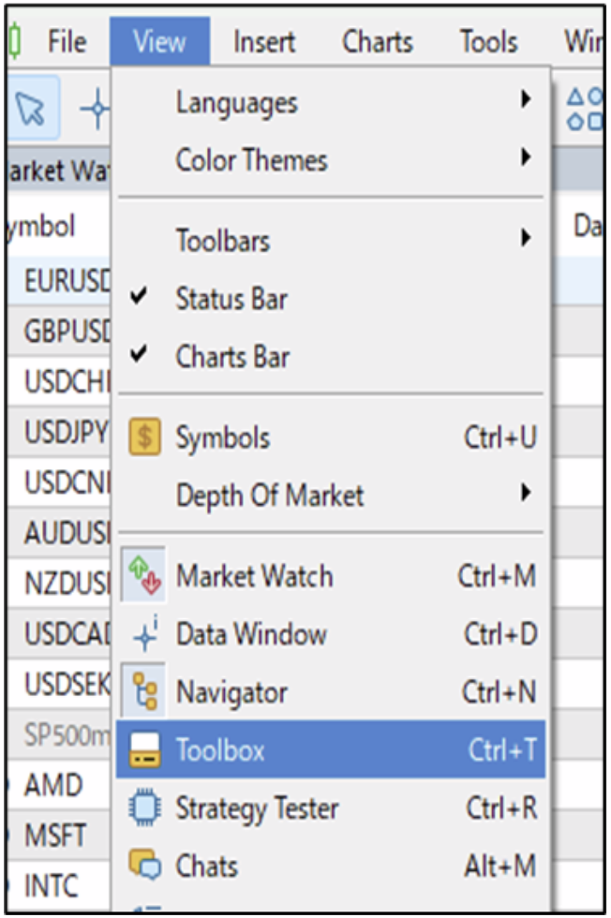Expand the Languages submenu

click(236, 102)
